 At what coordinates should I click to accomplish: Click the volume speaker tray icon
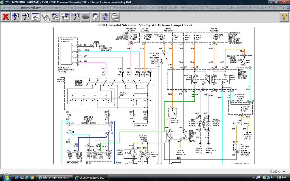point(272,178)
